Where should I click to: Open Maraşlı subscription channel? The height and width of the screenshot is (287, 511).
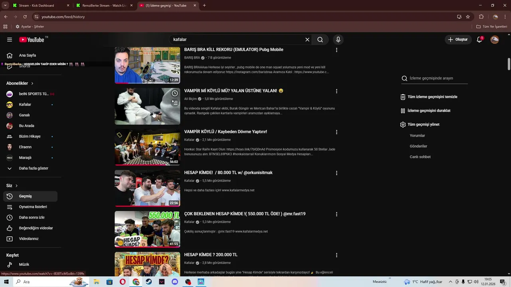[30, 157]
